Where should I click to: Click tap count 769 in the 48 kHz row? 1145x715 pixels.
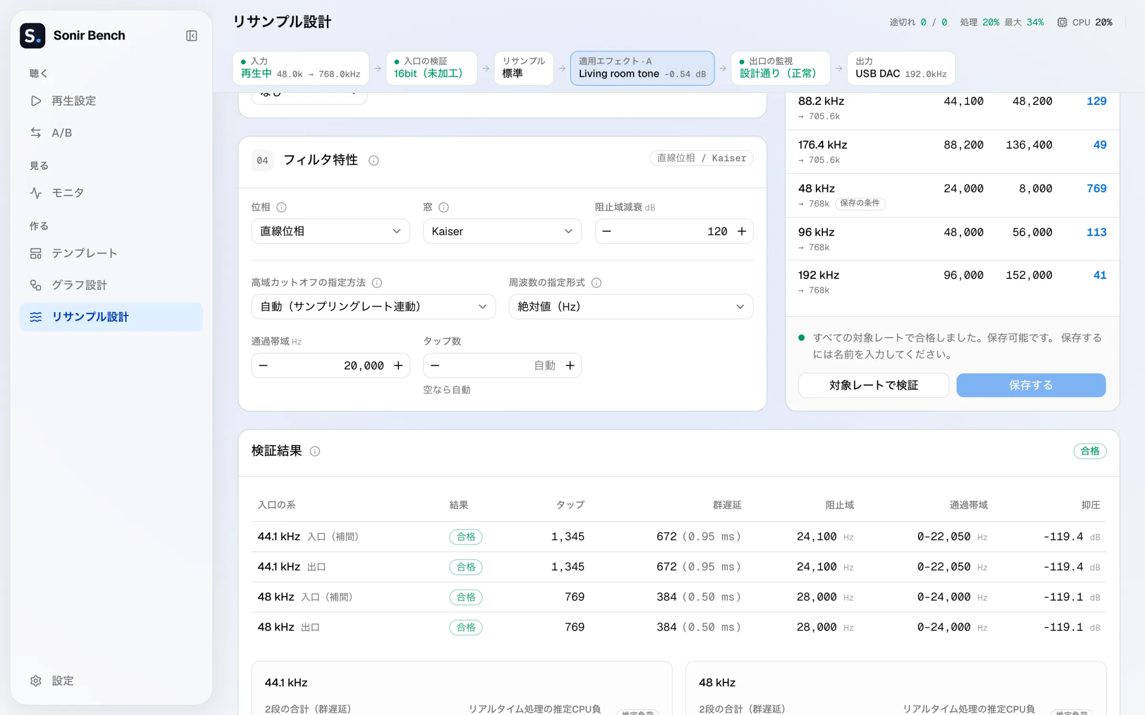pos(1096,189)
